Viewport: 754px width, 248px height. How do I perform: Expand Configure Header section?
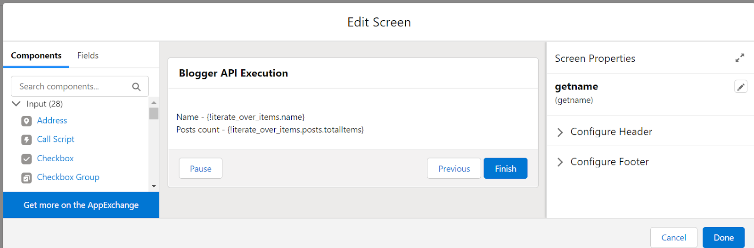click(x=560, y=132)
